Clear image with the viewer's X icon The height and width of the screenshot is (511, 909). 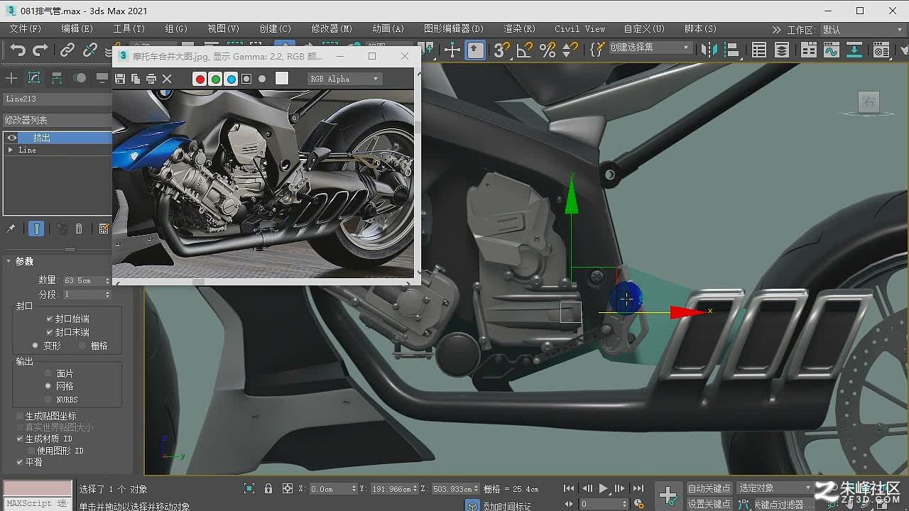(167, 79)
